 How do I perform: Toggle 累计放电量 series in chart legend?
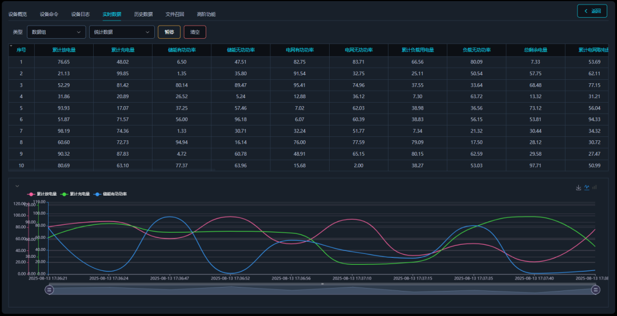click(x=42, y=194)
